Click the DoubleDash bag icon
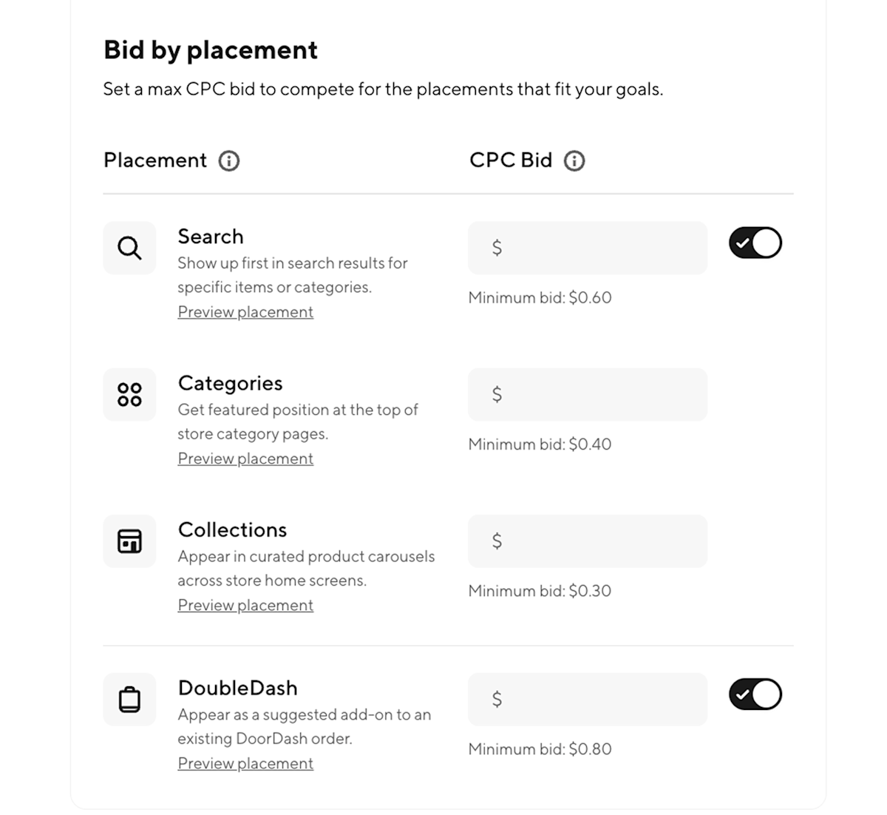 [x=129, y=699]
